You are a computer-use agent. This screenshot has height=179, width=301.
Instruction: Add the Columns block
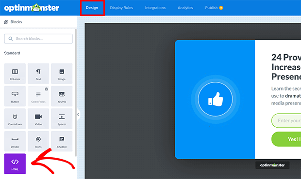tap(15, 74)
